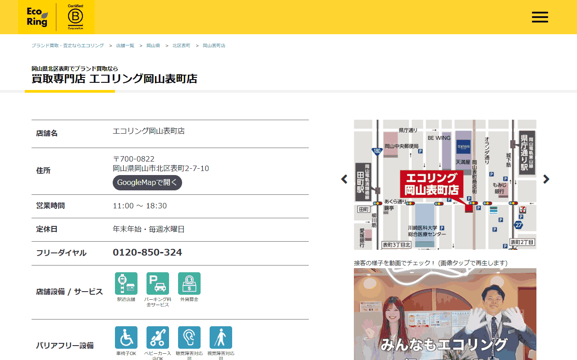Click address 岡山県岡山市北区表町2-7-10
This screenshot has width=577, height=360.
click(161, 168)
